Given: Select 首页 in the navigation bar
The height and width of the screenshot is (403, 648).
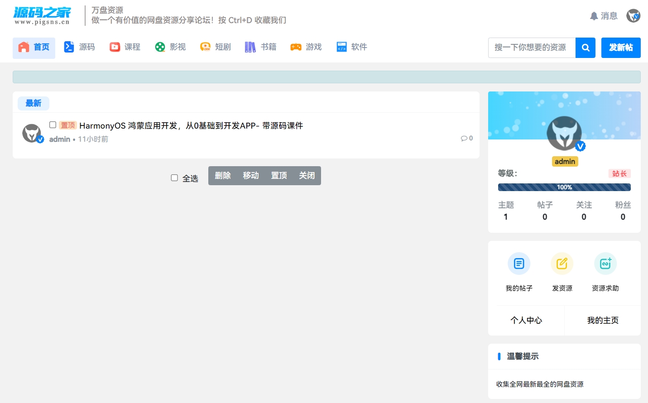Looking at the screenshot, I should (x=34, y=46).
